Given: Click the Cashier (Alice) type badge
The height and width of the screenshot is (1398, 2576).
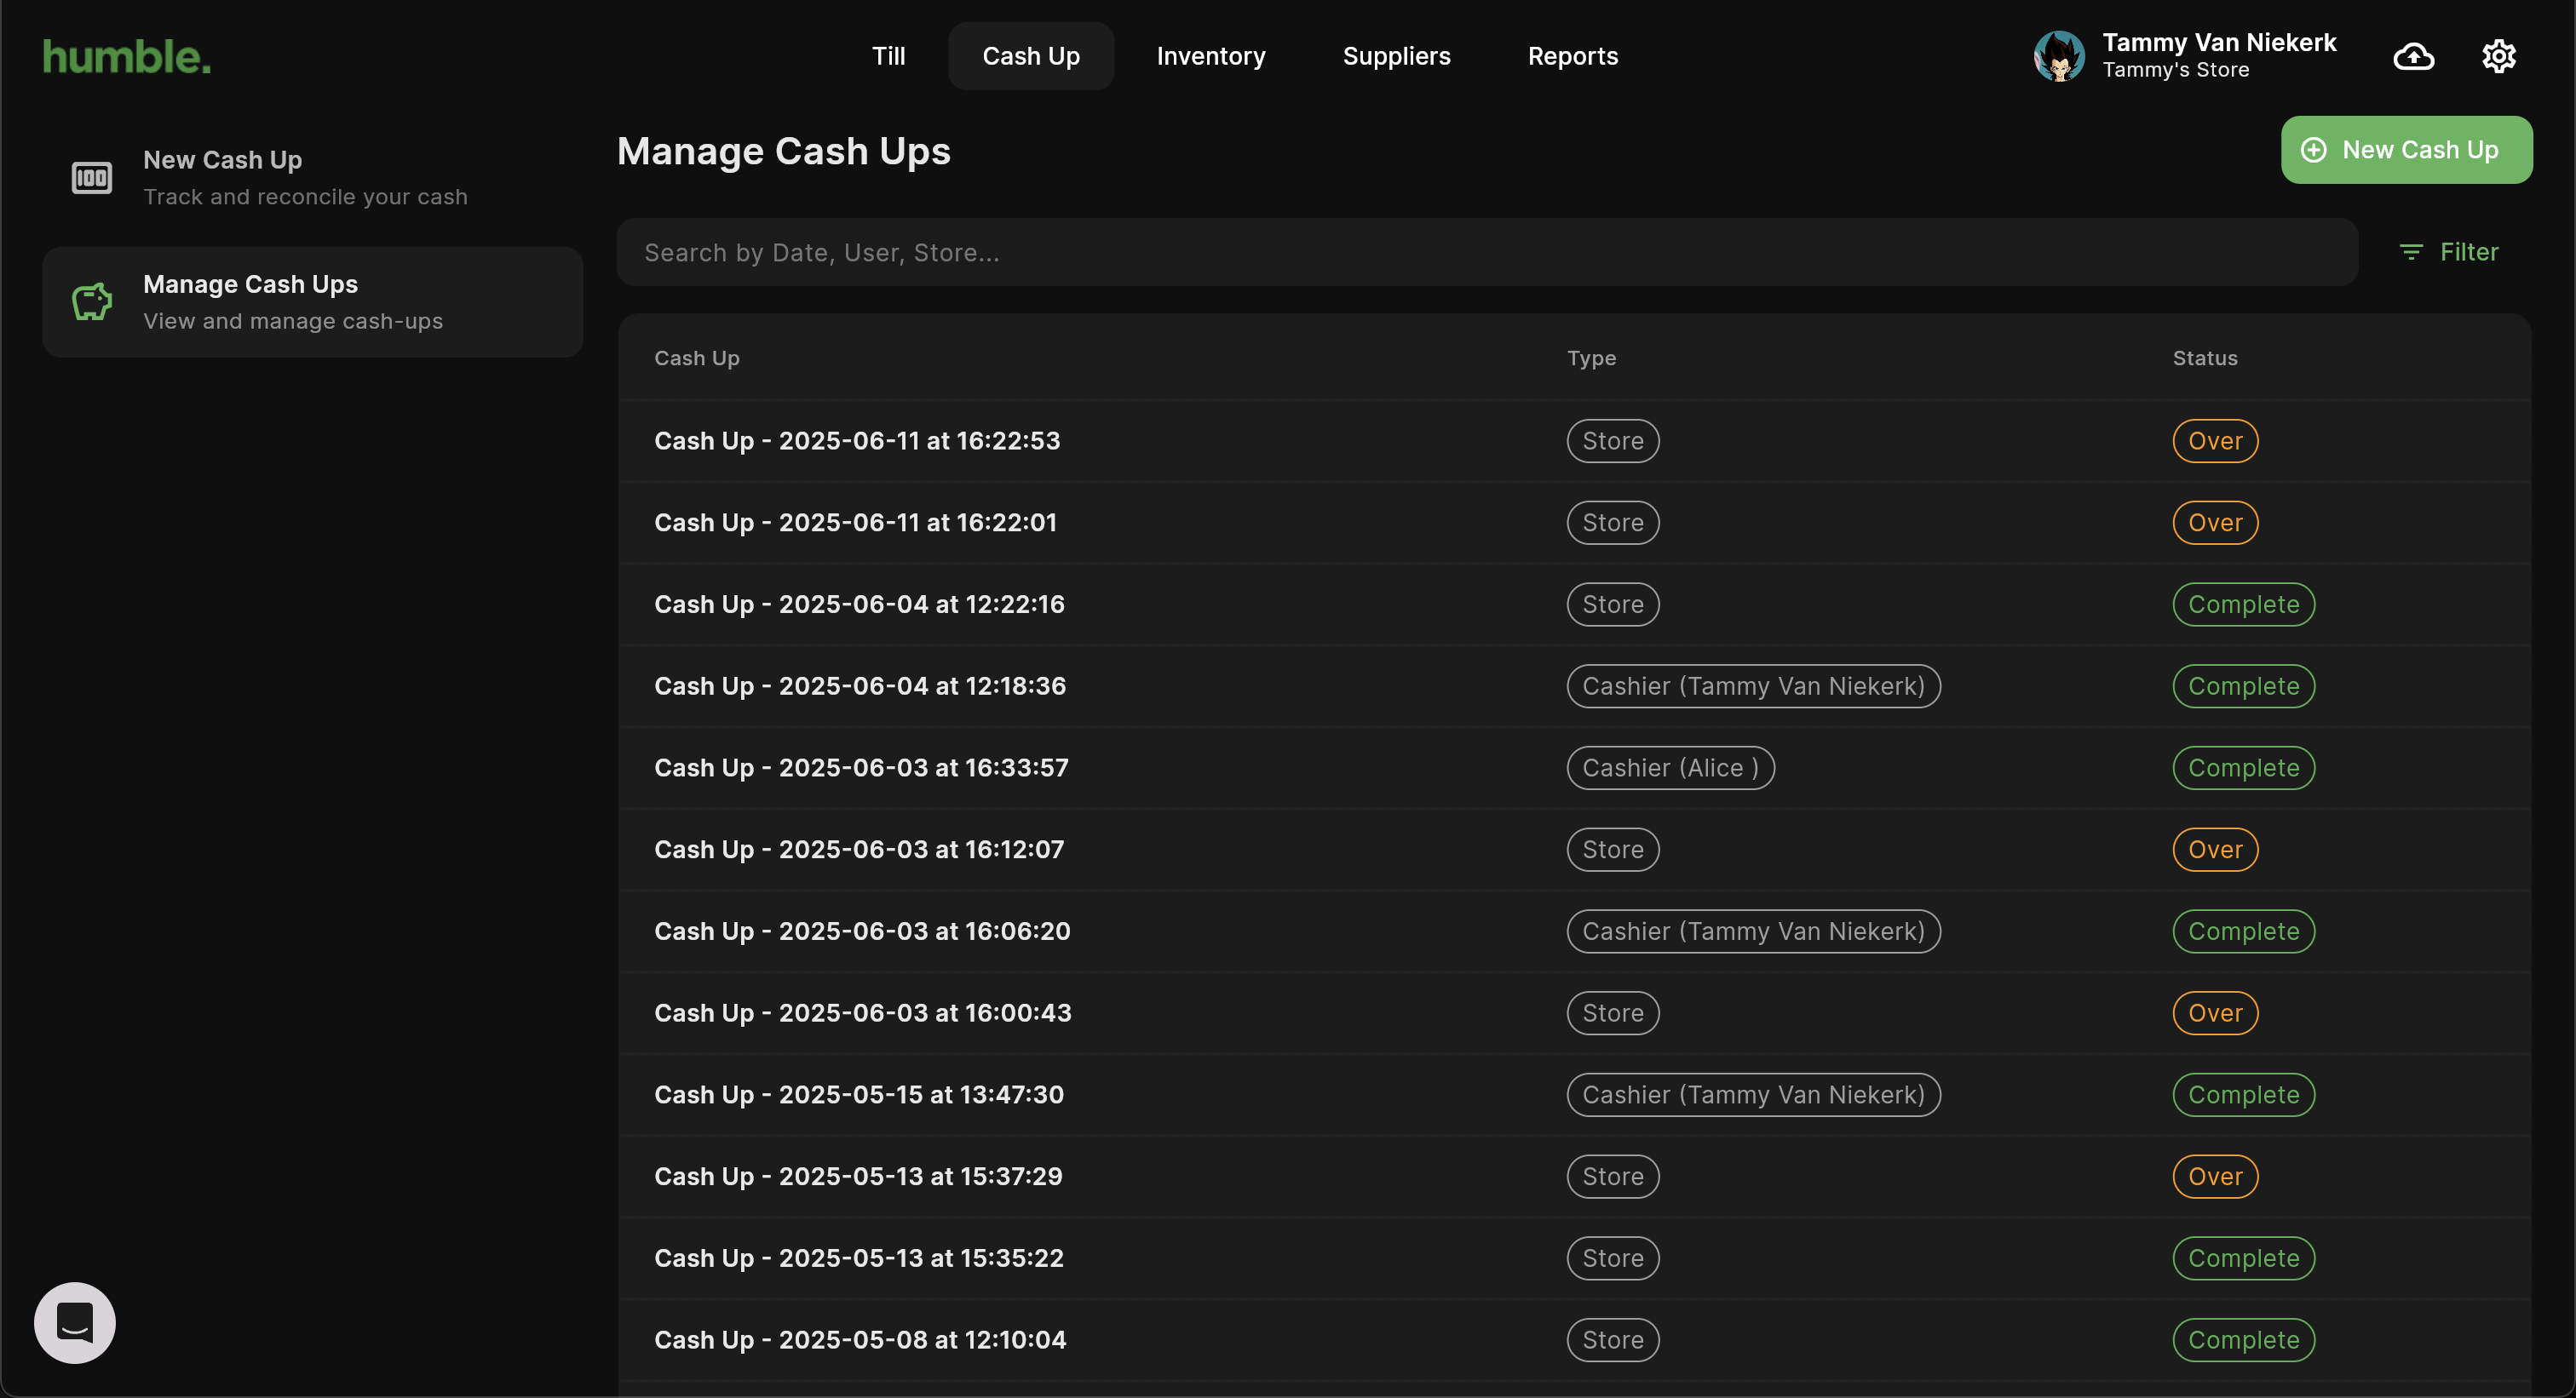Looking at the screenshot, I should pyautogui.click(x=1670, y=767).
